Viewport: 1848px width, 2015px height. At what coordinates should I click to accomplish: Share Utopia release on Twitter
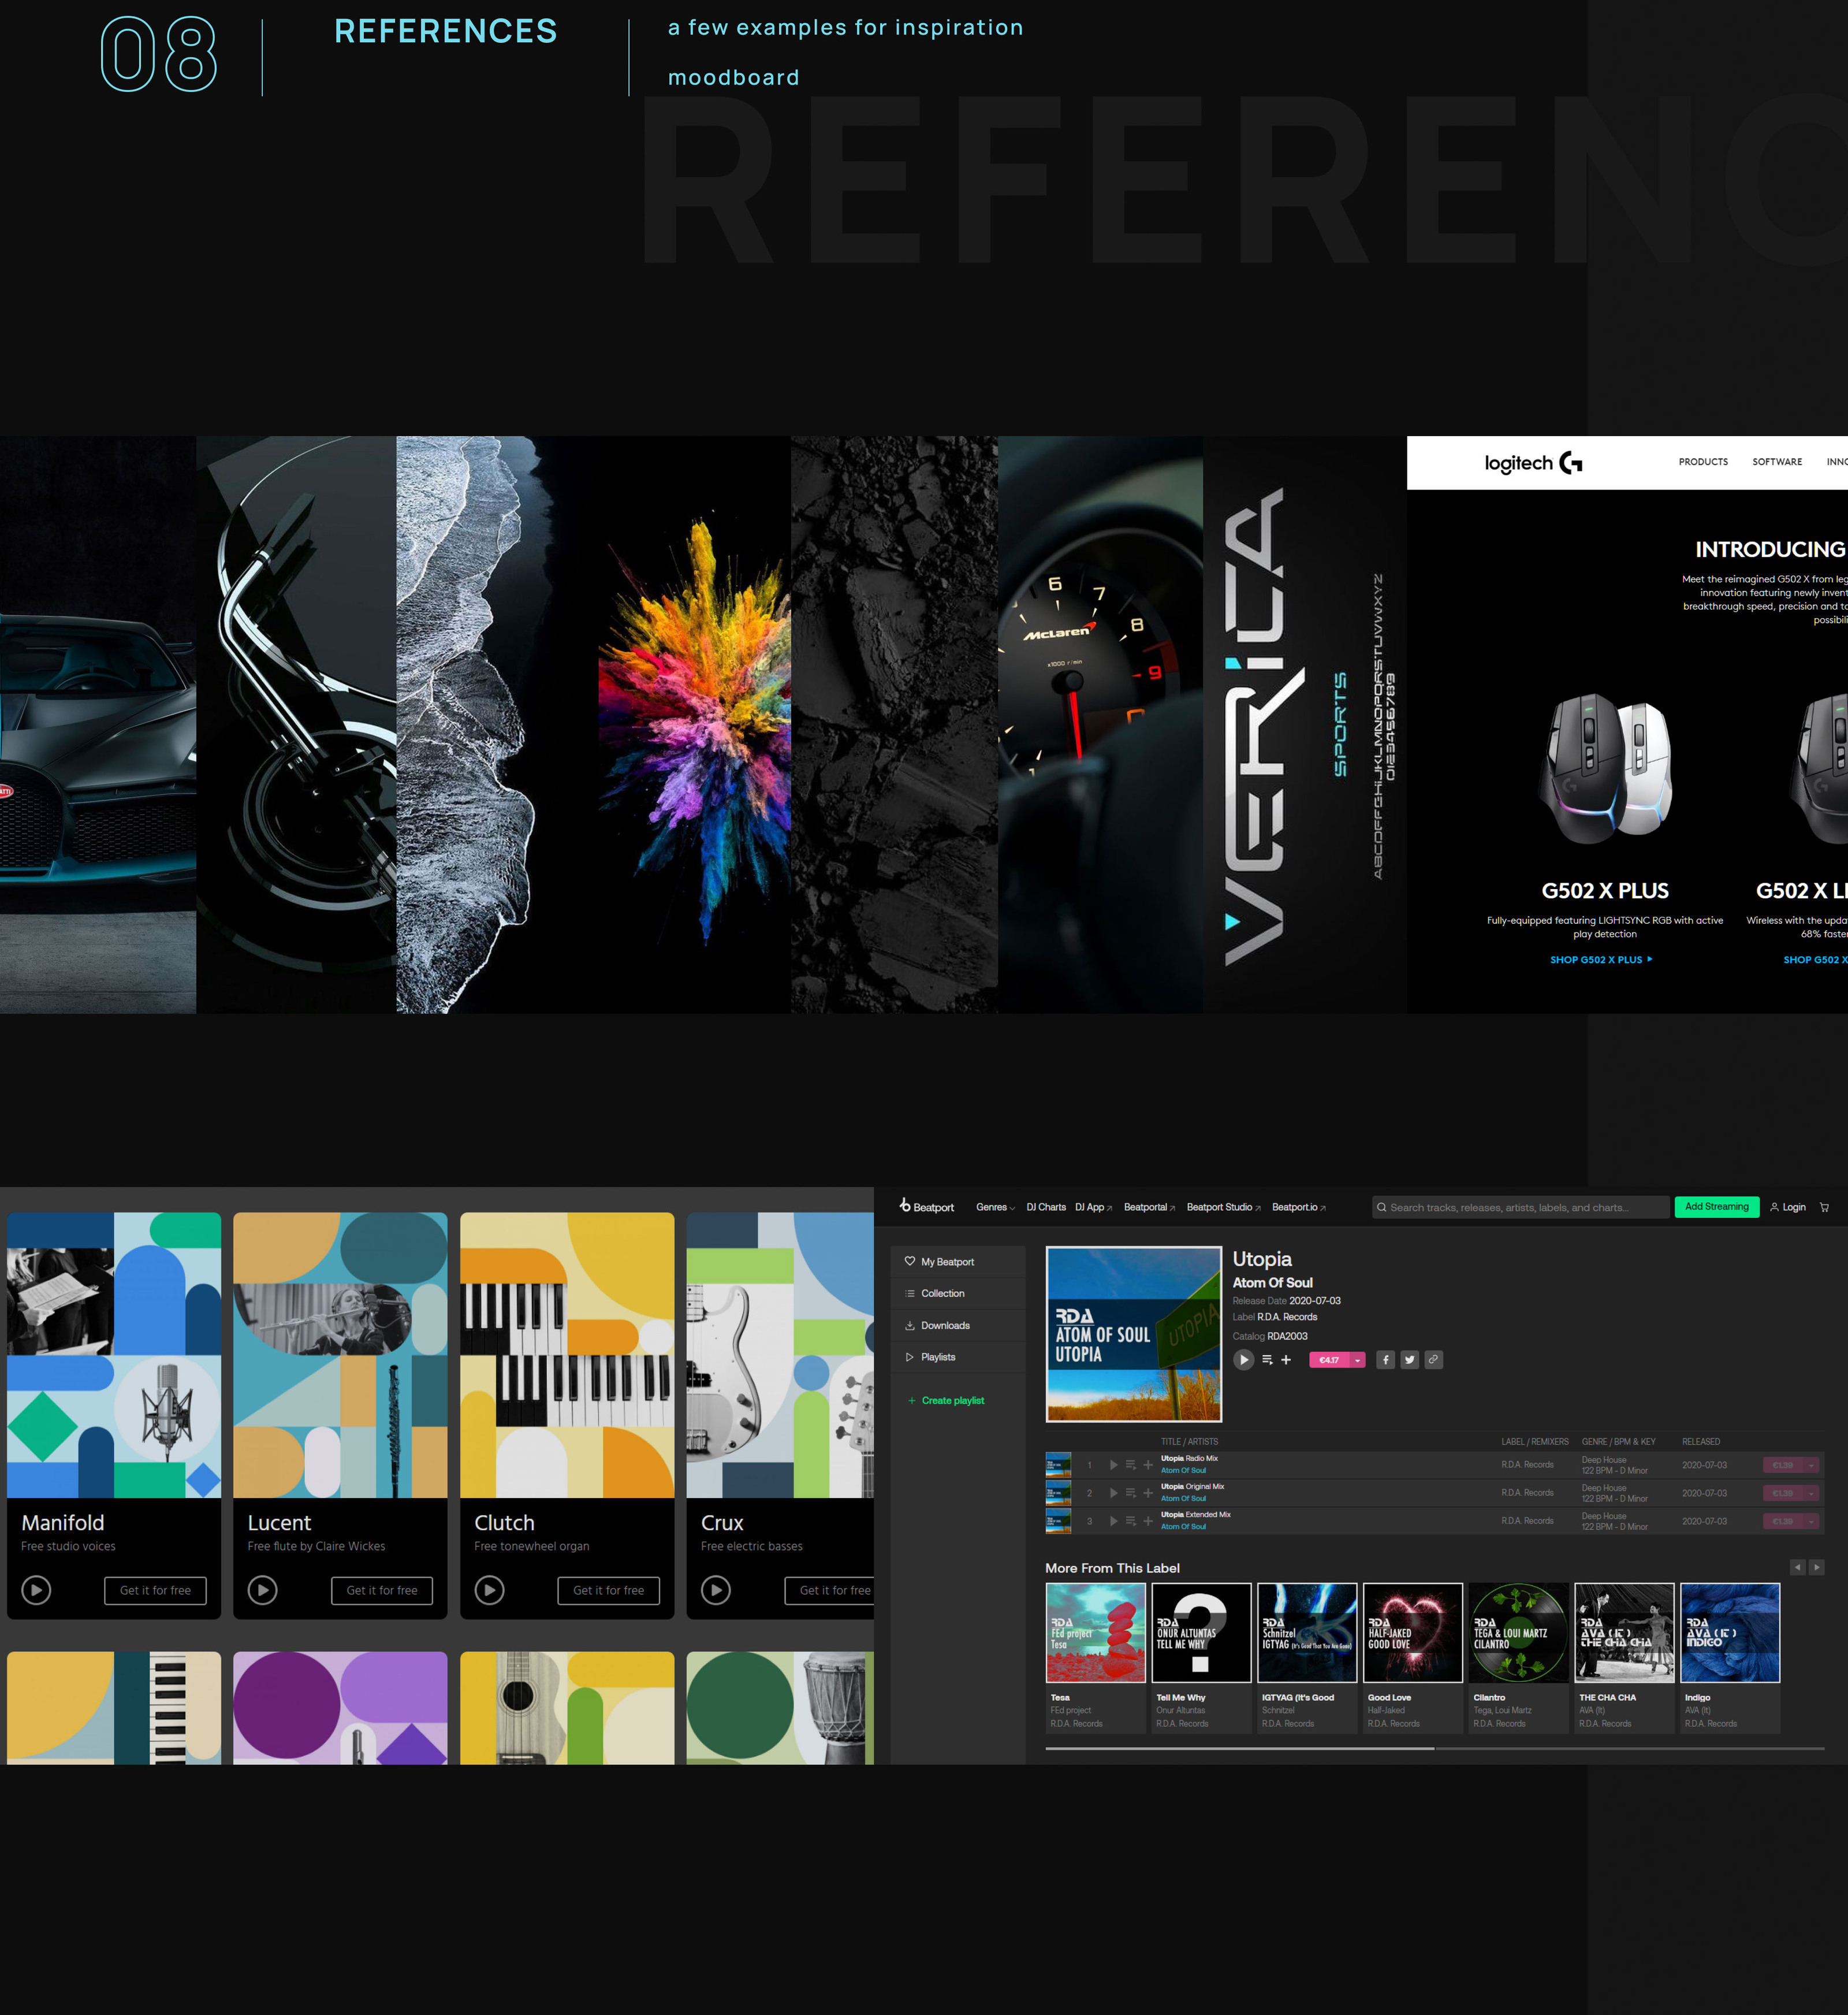click(x=1409, y=1360)
